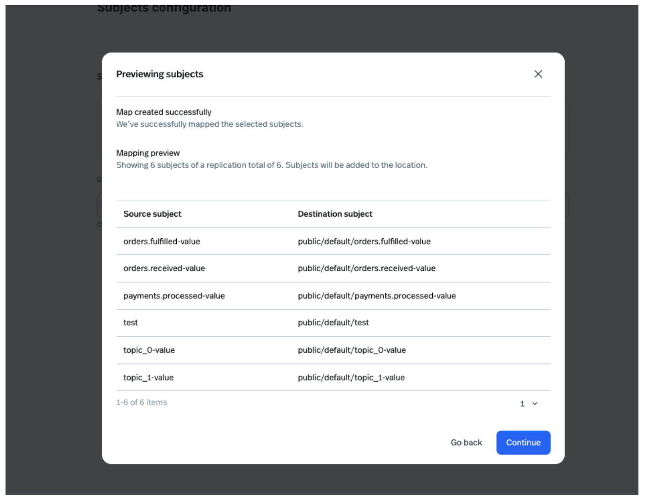The width and height of the screenshot is (647, 501).
Task: Open the page number dropdown chevron
Action: 535,403
